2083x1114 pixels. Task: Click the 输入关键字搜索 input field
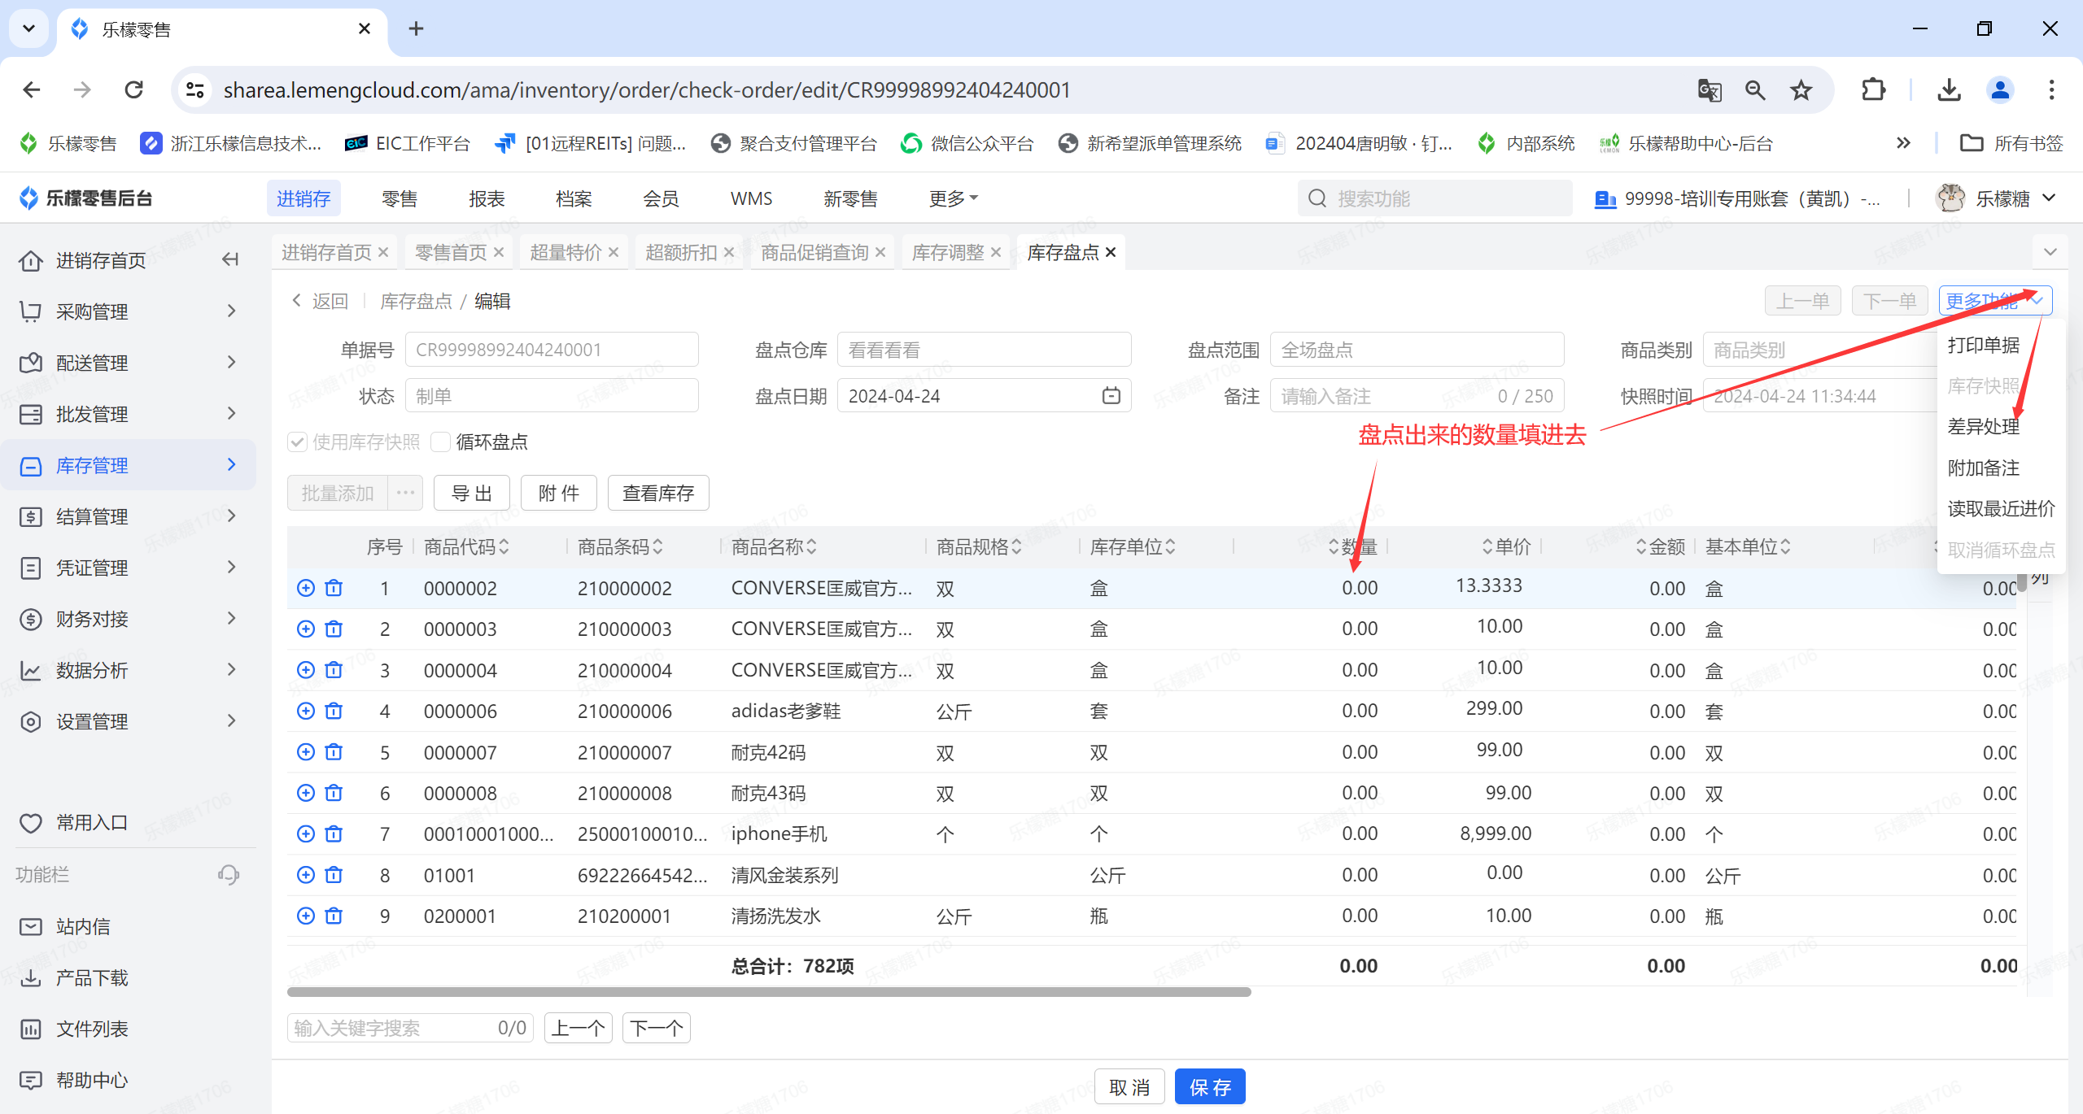410,1028
